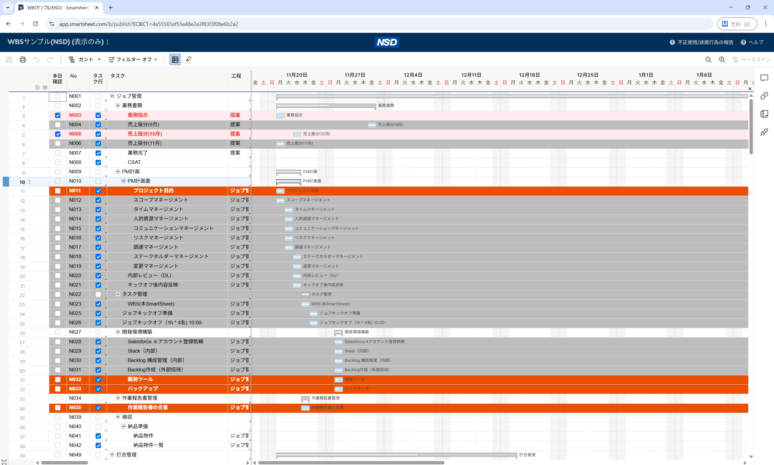Open the フィルター オフ dropdown
This screenshot has height=465, width=774.
[x=133, y=59]
